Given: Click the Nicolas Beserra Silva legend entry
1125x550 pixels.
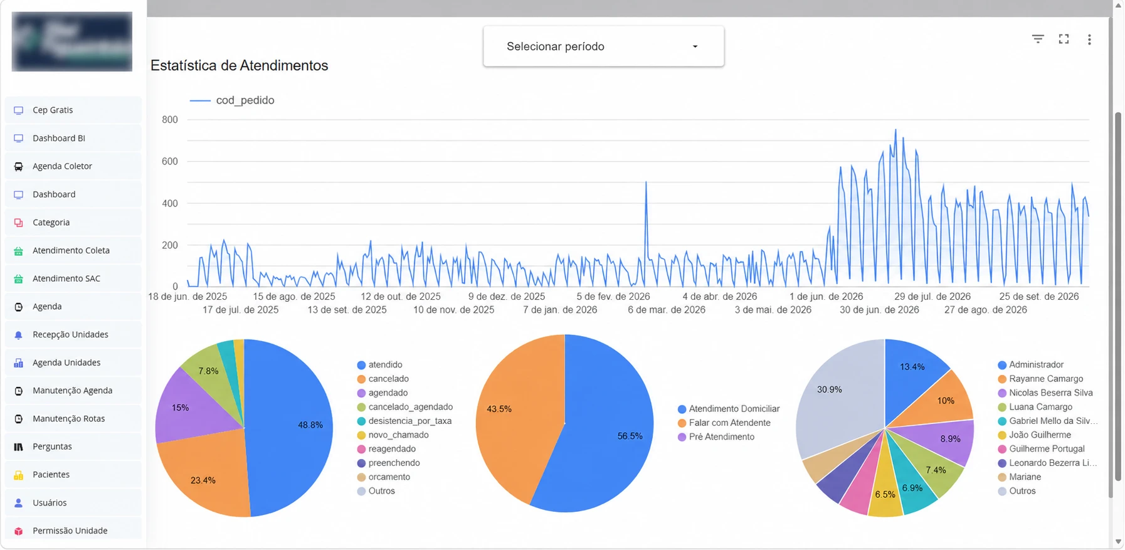Looking at the screenshot, I should (x=1045, y=393).
